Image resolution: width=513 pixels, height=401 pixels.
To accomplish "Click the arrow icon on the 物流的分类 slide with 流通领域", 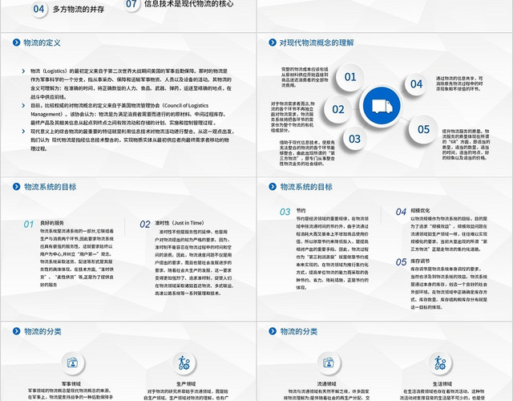I will (273, 331).
